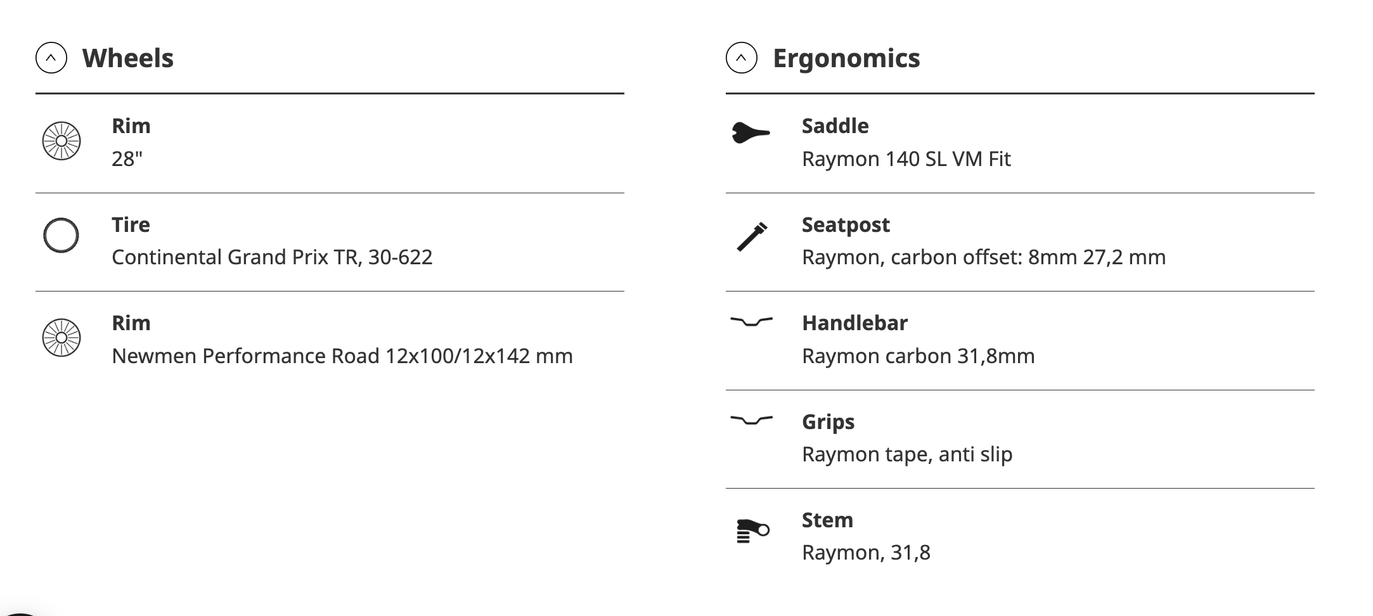Click the wheel icon beside Newmen rim
This screenshot has width=1373, height=616.
61,338
